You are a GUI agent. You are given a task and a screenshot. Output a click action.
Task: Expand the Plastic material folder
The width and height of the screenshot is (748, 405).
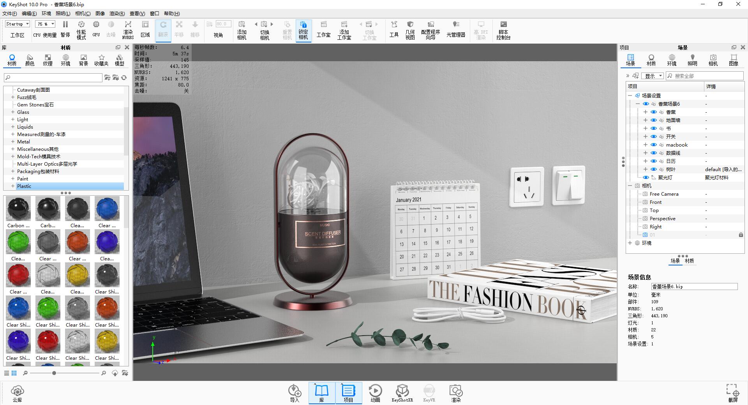click(x=13, y=186)
